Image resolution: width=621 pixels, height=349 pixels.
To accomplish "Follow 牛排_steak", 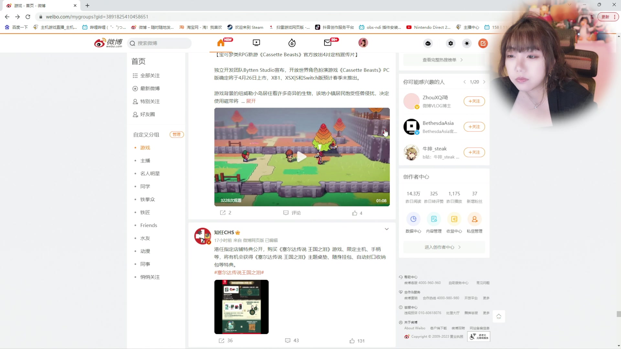I will (x=474, y=152).
